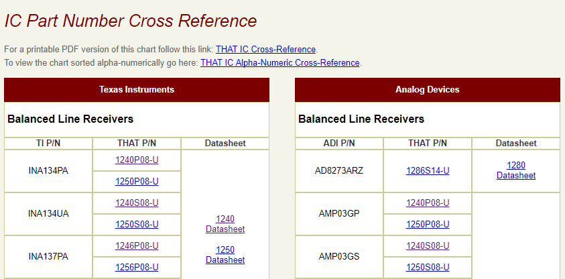Open the 1280 Datasheet link
Screen dimensions: 565x279
tap(516, 170)
